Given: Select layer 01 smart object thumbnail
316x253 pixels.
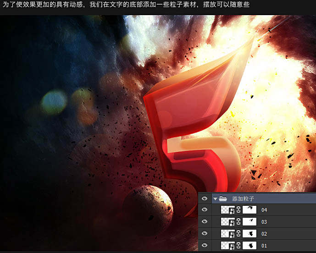Looking at the screenshot, I should 228,245.
